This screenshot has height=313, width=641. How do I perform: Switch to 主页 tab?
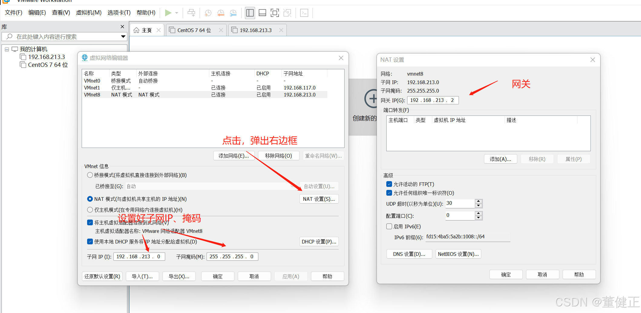[x=147, y=30]
